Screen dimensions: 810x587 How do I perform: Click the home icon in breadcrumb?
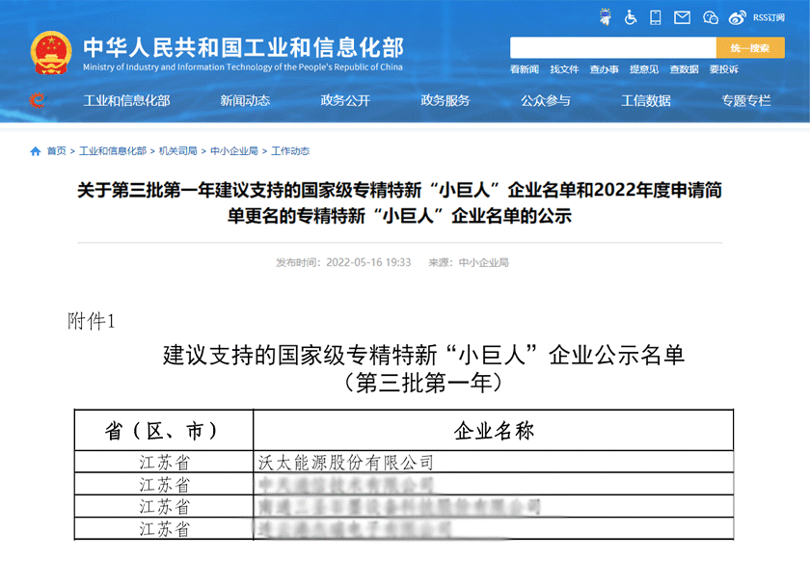pos(36,151)
